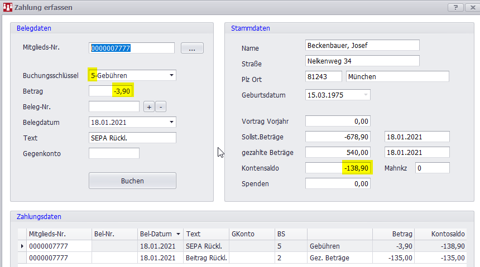Select the Gebühren payment row
Image resolution: width=480 pixels, height=267 pixels.
coord(223,246)
